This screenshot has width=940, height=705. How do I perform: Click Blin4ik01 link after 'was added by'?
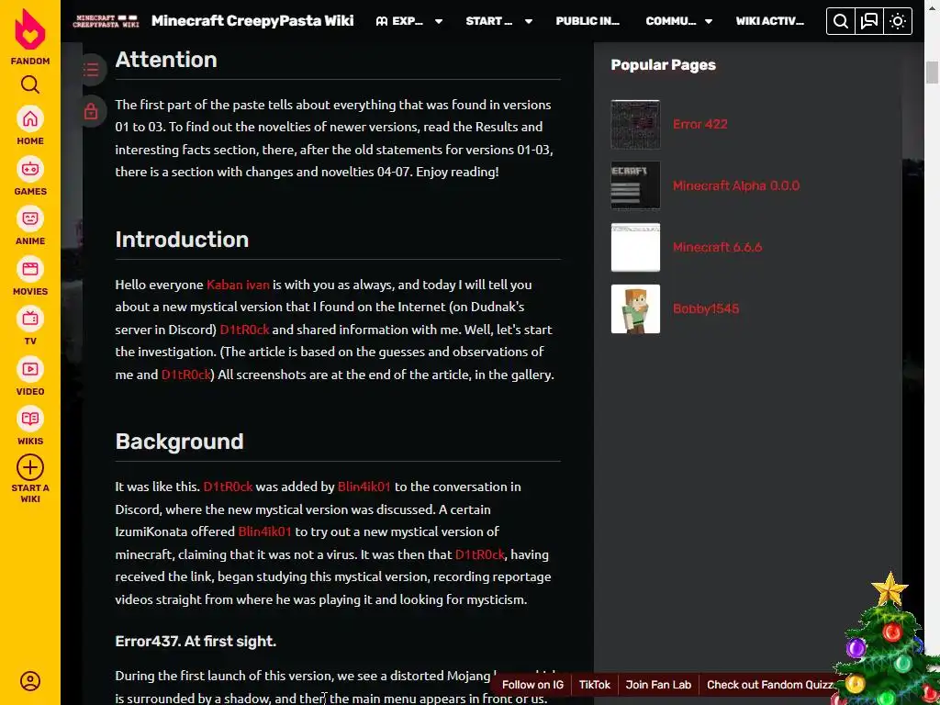[x=364, y=487]
